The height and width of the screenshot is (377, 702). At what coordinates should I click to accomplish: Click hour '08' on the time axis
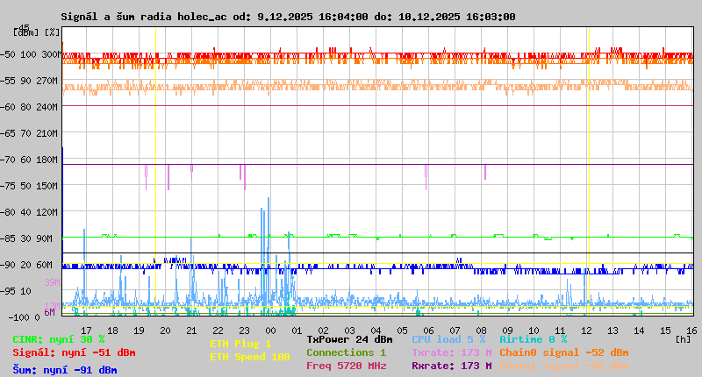pos(481,331)
